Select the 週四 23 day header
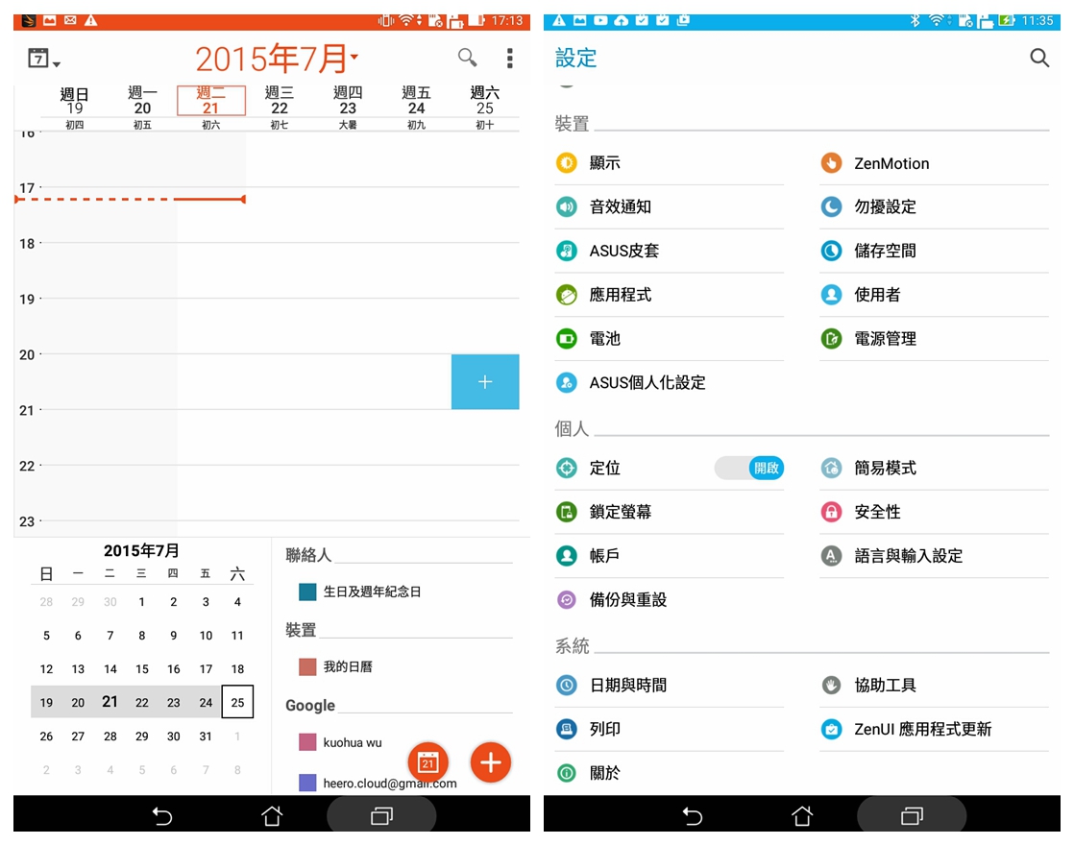The width and height of the screenshot is (1074, 845). [x=348, y=101]
